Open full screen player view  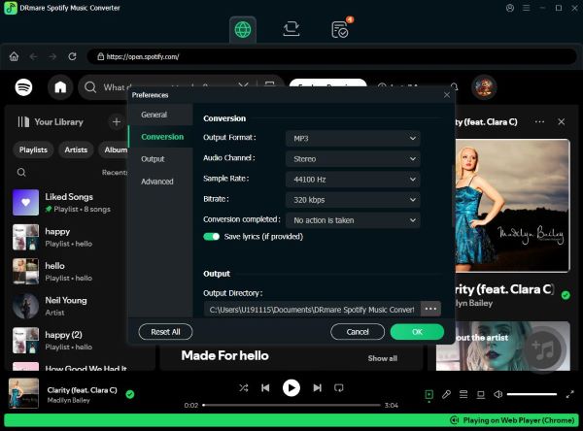click(569, 394)
